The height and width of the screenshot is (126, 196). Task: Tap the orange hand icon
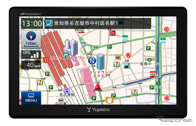click(x=110, y=100)
